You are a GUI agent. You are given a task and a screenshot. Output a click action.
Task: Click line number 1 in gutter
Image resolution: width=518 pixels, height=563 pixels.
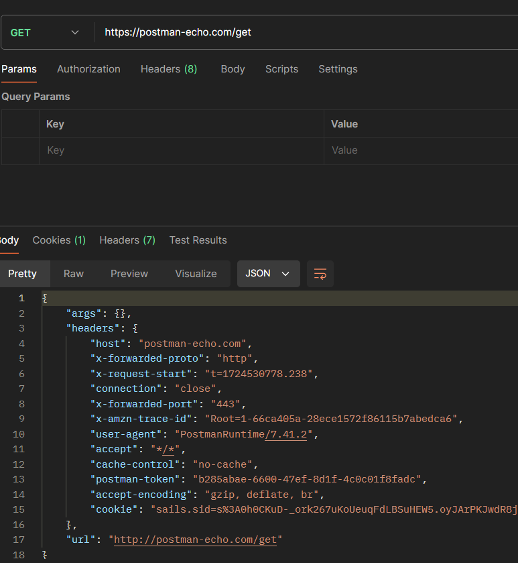(x=21, y=298)
